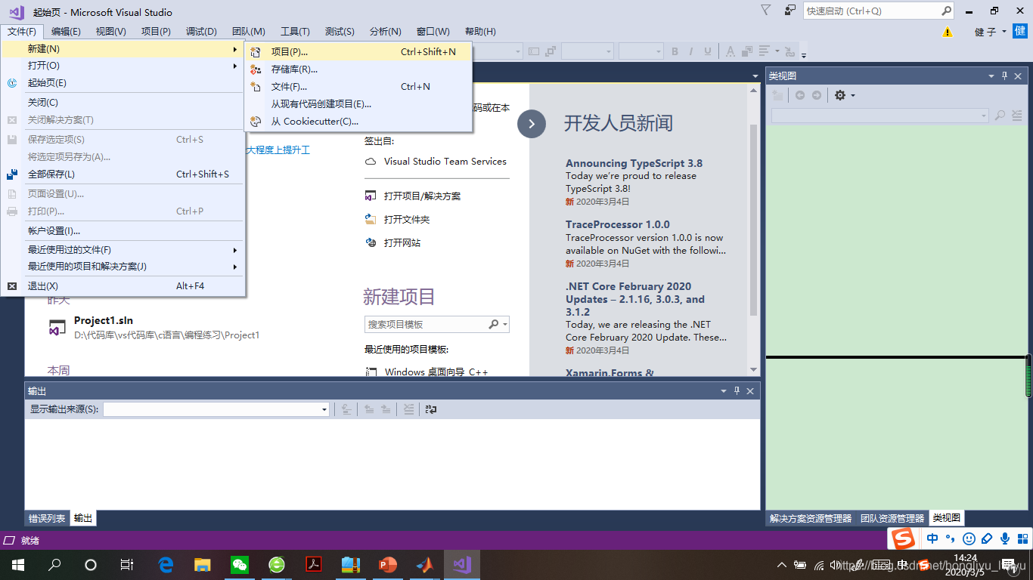Pin the 类视图 panel
1033x580 pixels.
tap(1005, 76)
